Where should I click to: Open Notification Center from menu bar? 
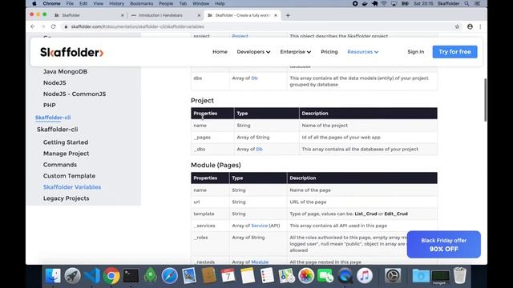[x=478, y=3]
